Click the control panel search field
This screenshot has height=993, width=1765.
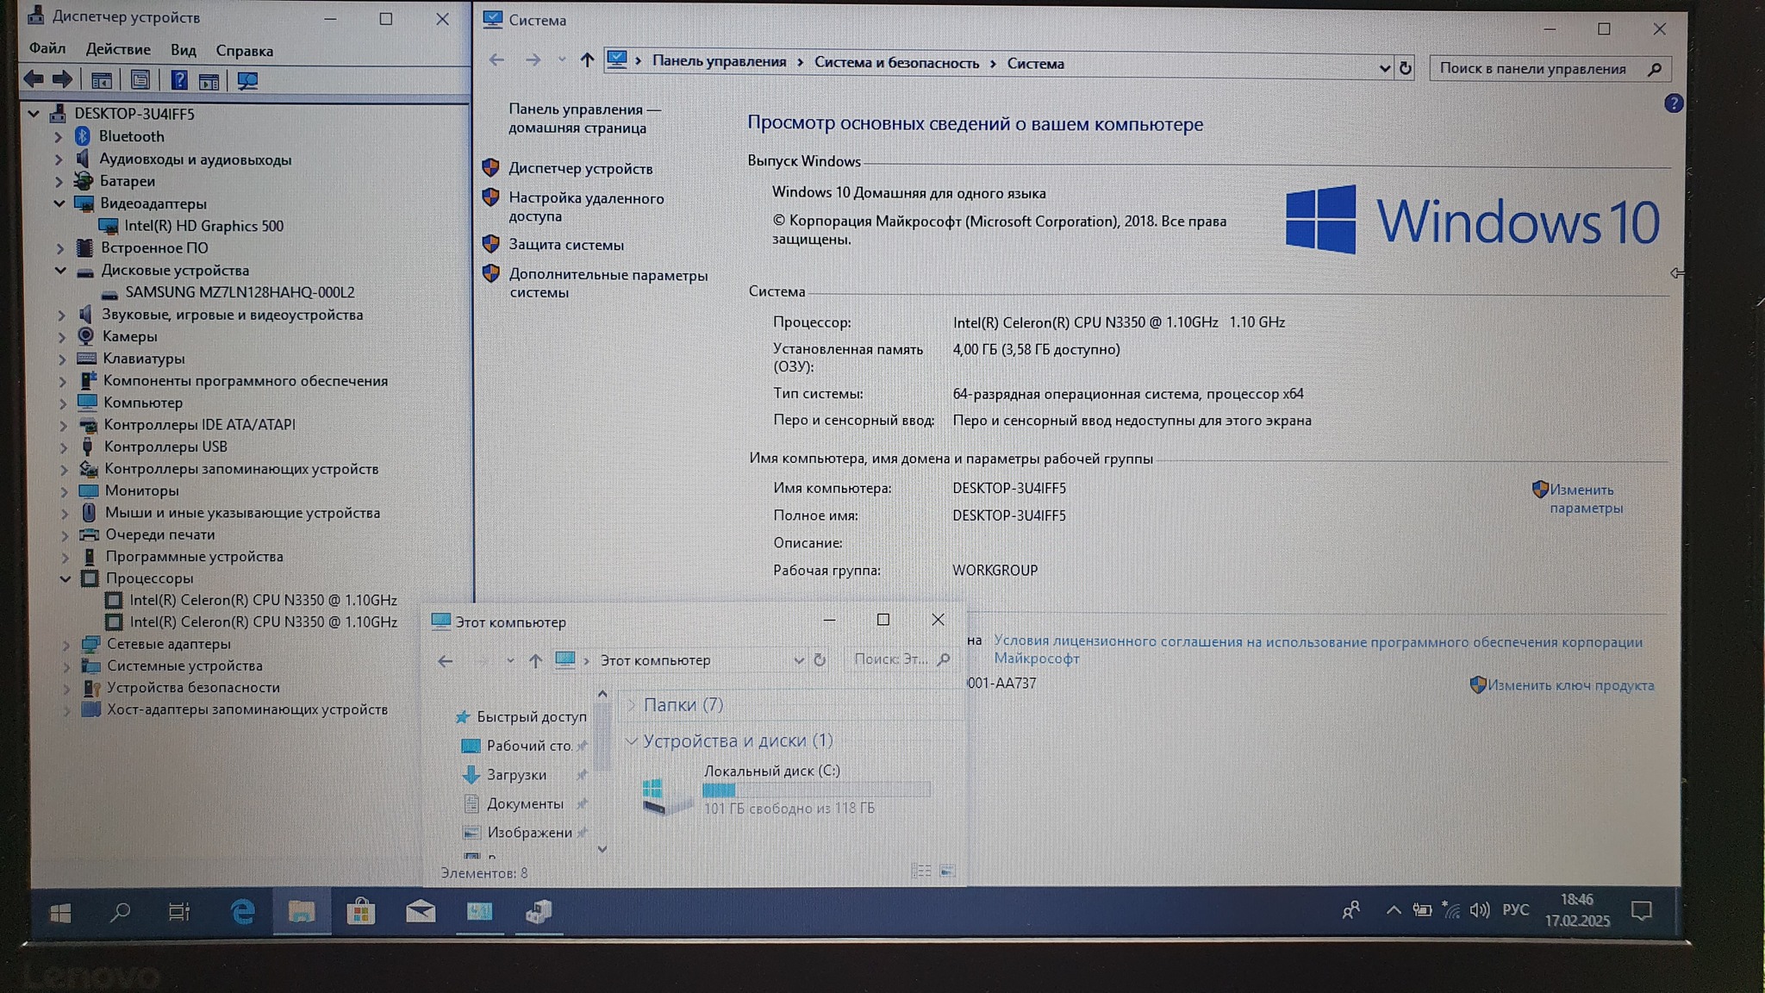[x=1534, y=69]
